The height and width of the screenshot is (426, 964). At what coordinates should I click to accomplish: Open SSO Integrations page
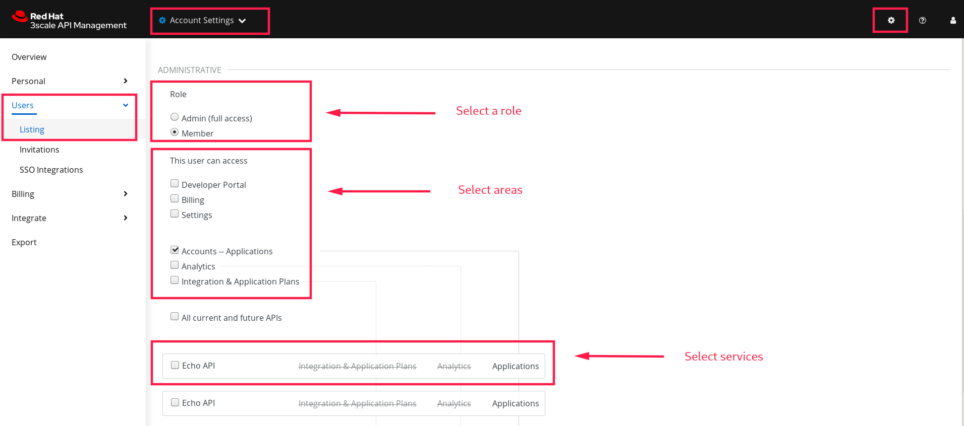[51, 170]
